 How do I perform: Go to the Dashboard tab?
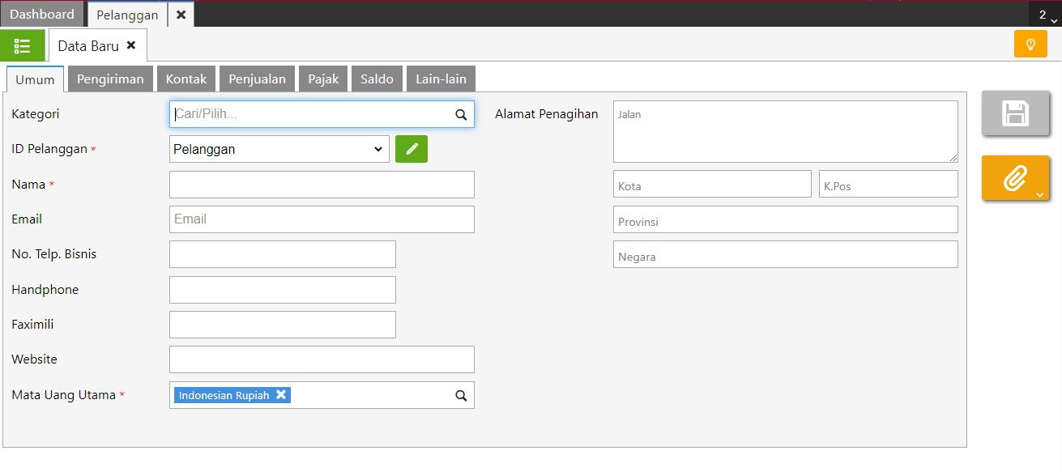41,13
